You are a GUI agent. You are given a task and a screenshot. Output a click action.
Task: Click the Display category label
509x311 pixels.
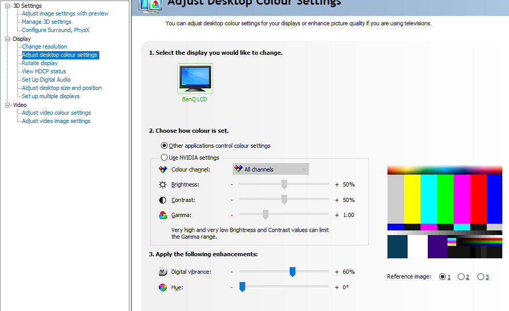tap(22, 39)
